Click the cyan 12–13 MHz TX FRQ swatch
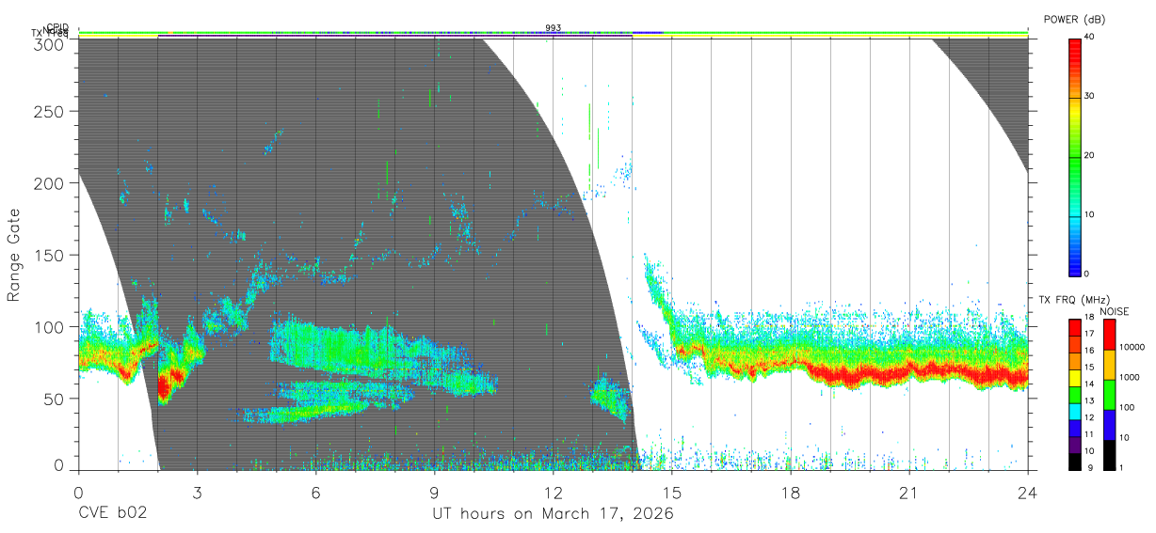1156x533 pixels. 1075,411
